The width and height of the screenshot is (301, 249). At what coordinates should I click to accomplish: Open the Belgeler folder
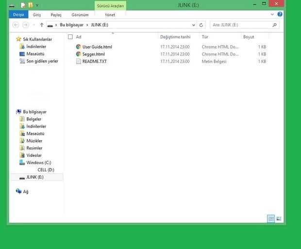pyautogui.click(x=34, y=119)
